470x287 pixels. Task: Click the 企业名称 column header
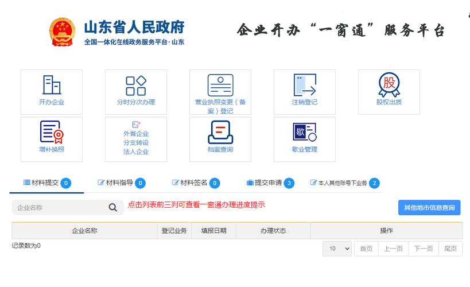84,231
